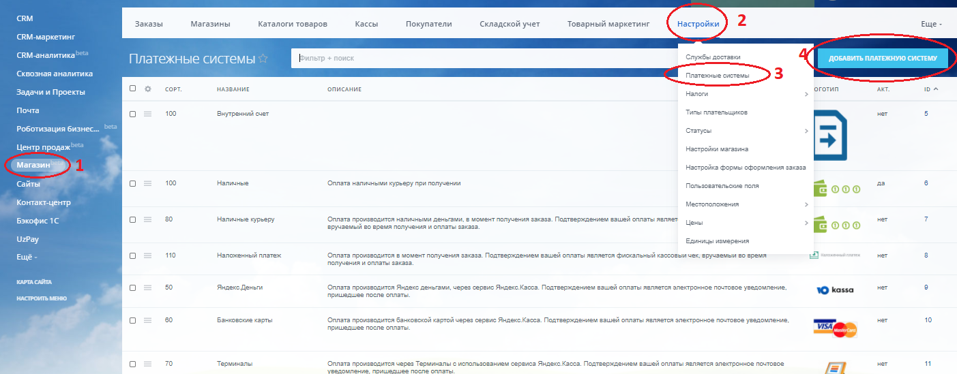The image size is (957, 374).
Task: Tick the select-all checkbox in table header
Action: click(133, 89)
